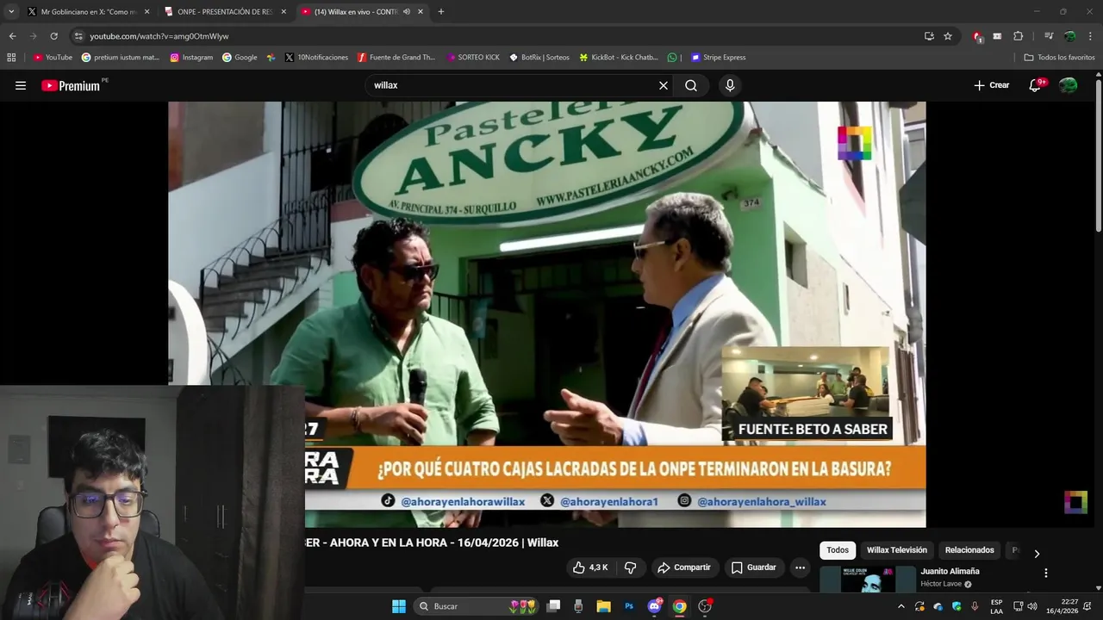Open a new browser tab
This screenshot has height=620, width=1103.
click(441, 12)
